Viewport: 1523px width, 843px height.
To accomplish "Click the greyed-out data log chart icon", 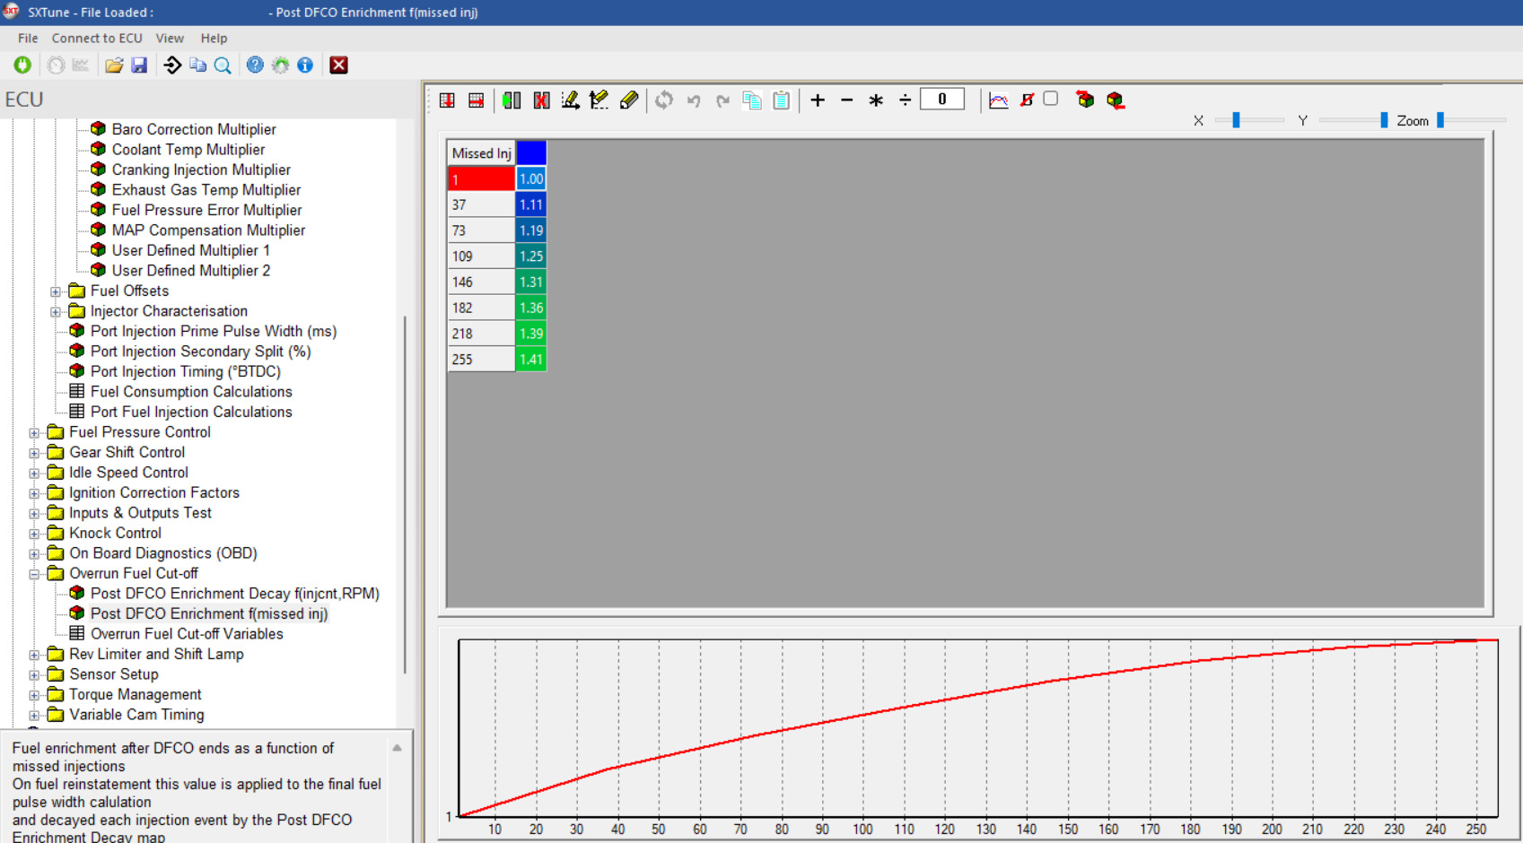I will click(x=81, y=65).
